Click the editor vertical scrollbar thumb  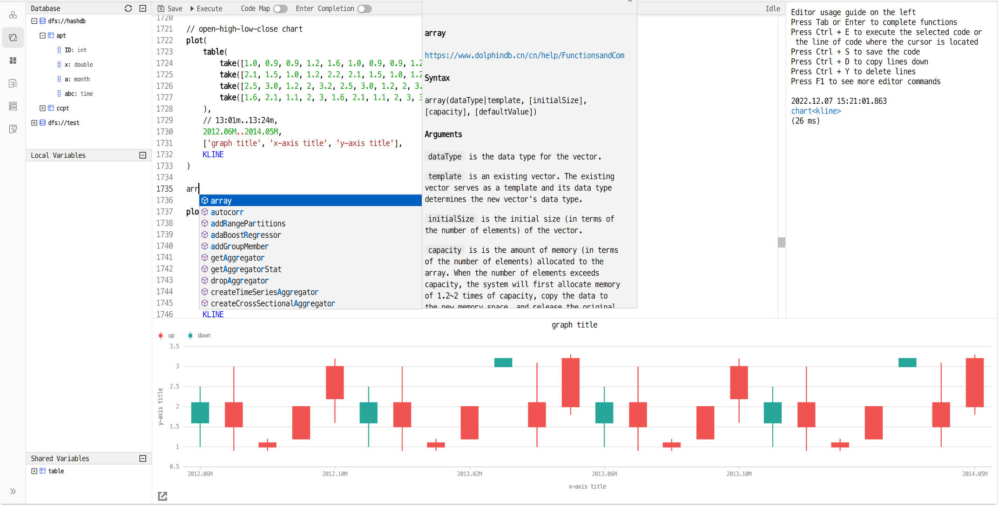(782, 242)
